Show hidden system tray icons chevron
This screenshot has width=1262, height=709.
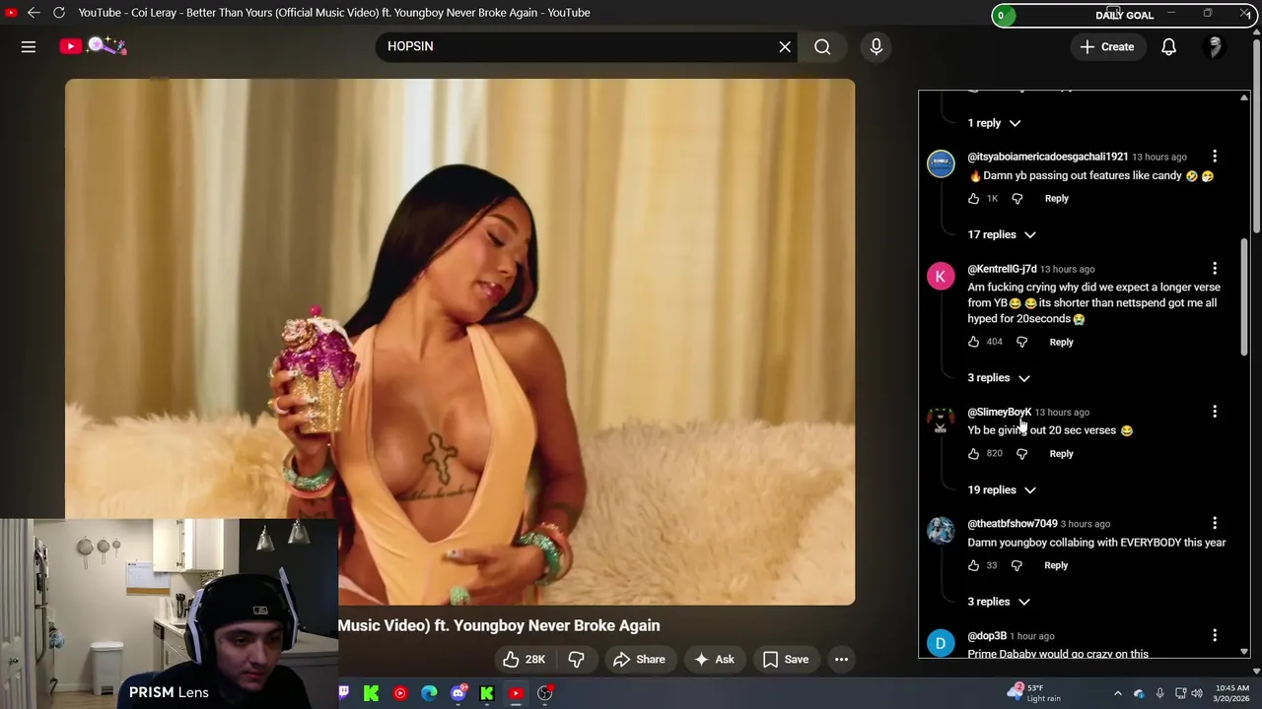pyautogui.click(x=1117, y=694)
